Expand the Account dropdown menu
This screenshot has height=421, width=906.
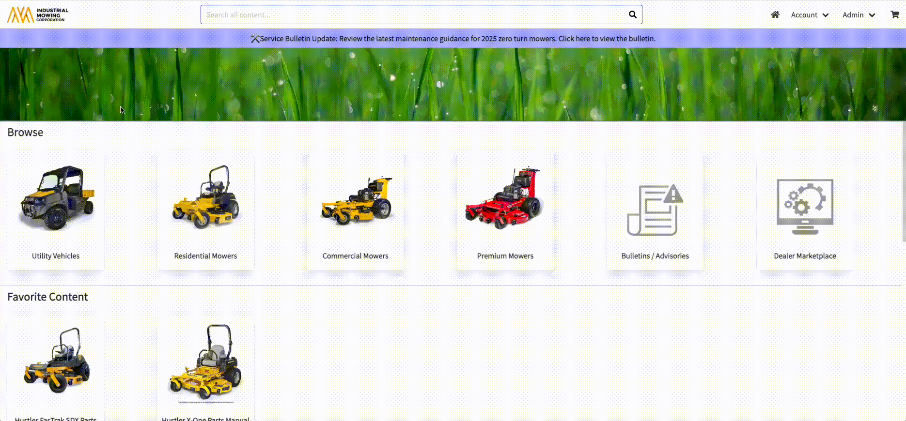click(x=809, y=15)
